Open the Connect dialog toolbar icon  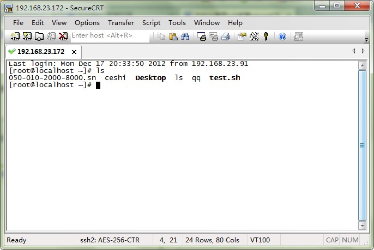pos(15,36)
